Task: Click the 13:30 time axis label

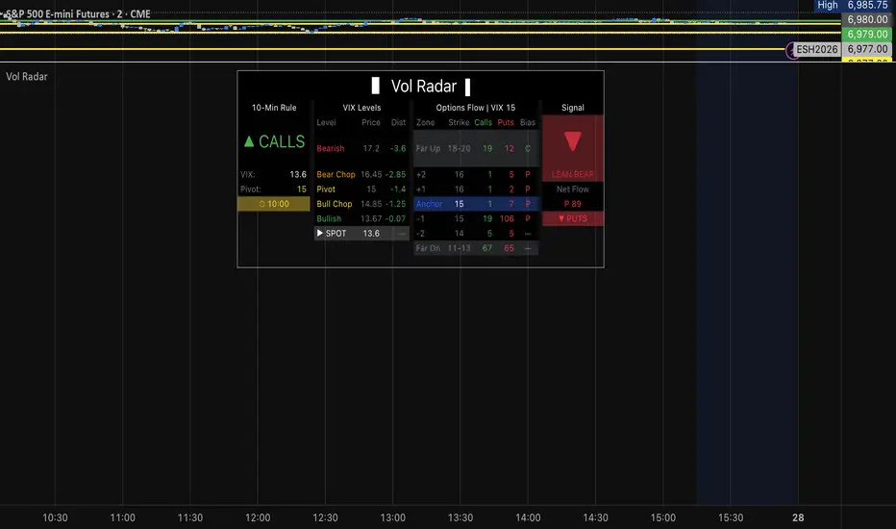Action: [460, 517]
